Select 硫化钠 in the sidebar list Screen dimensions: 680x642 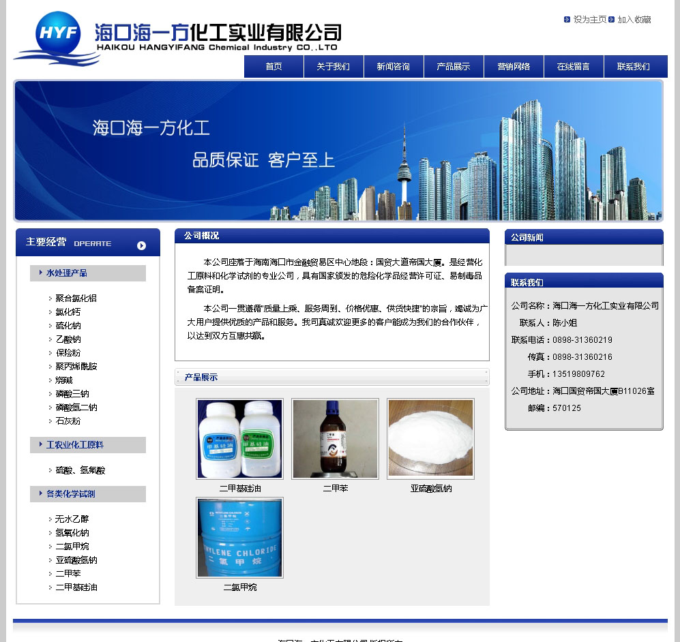tap(68, 325)
